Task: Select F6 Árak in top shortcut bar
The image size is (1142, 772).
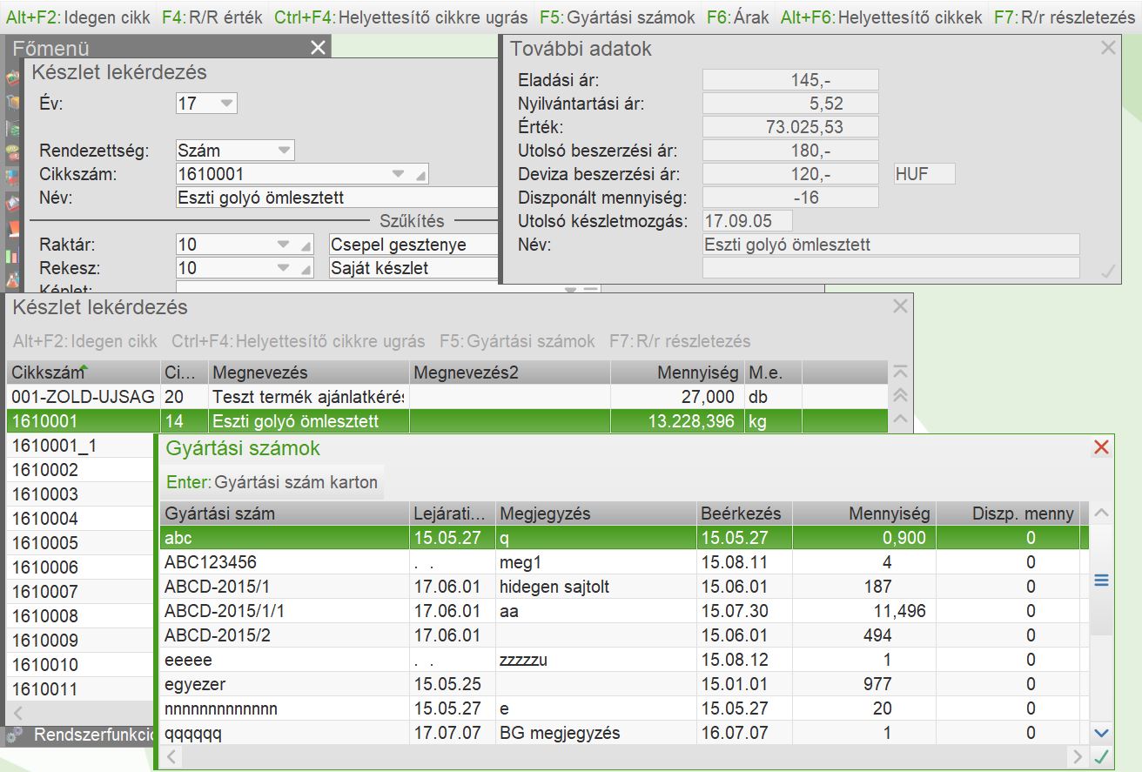Action: [x=736, y=17]
